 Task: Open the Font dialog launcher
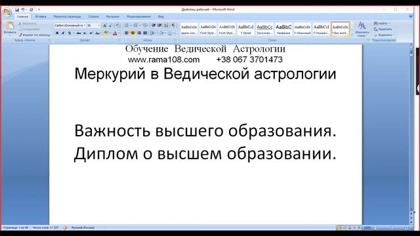click(119, 40)
